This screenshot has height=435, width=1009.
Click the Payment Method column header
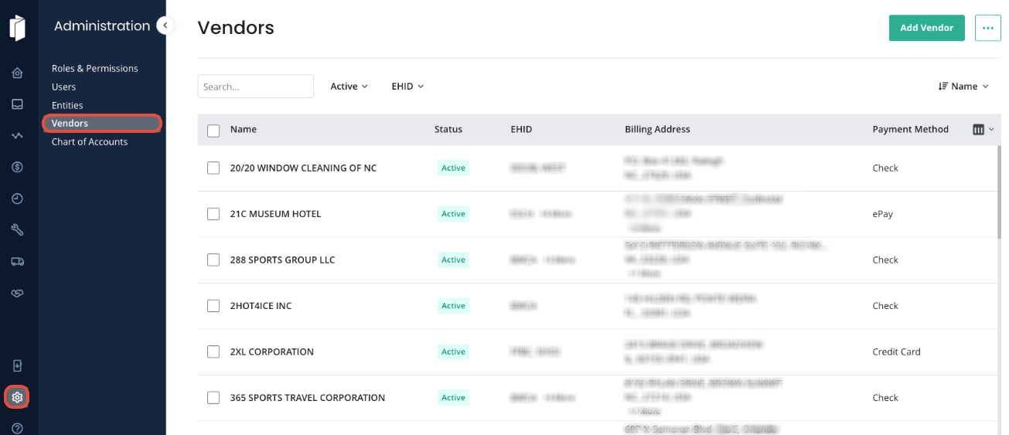point(910,129)
